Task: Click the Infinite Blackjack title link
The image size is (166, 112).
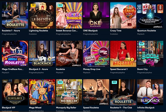Action: [x=146, y=108]
